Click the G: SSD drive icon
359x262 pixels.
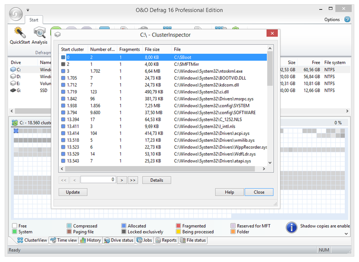click(x=13, y=90)
